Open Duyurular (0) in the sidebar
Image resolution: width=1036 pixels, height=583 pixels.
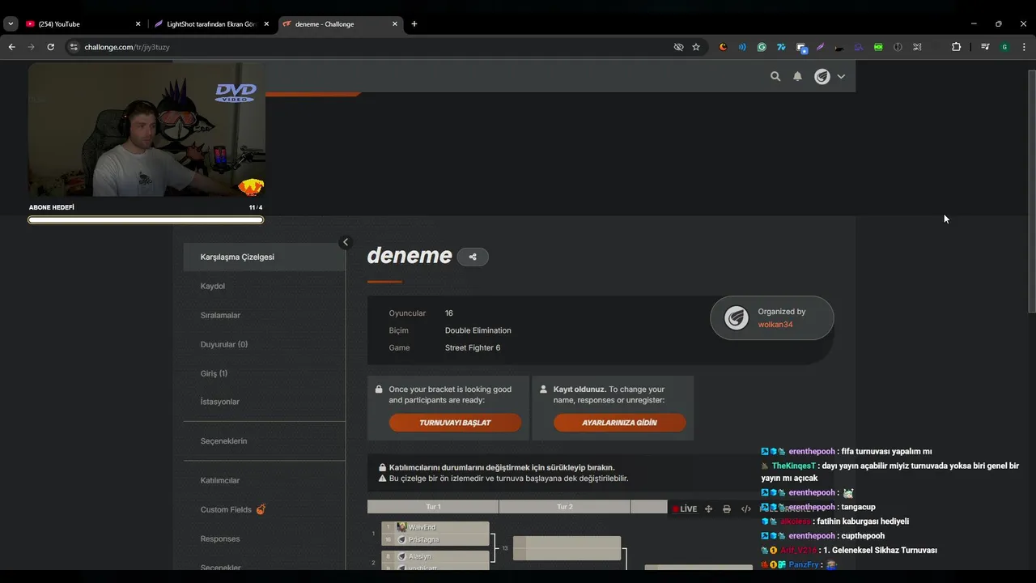tap(224, 344)
